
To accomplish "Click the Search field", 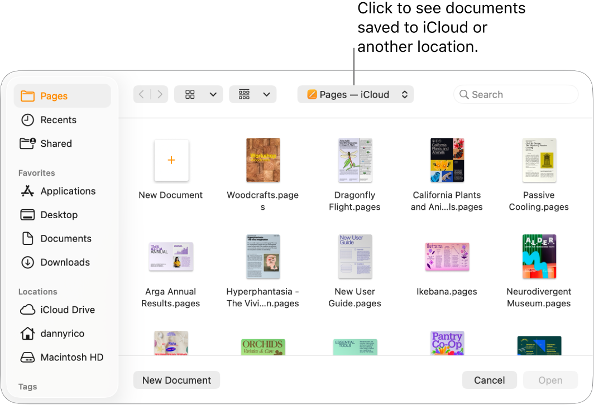I will coord(515,94).
